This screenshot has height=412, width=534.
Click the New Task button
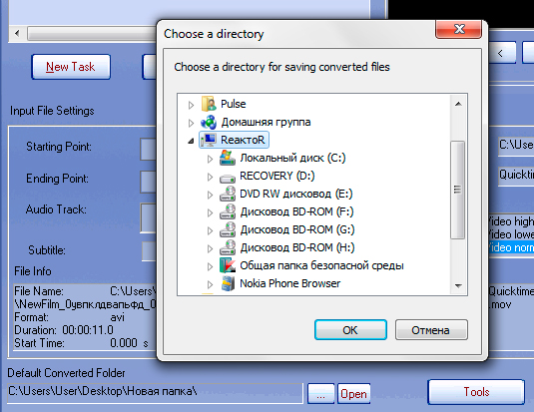click(x=71, y=67)
